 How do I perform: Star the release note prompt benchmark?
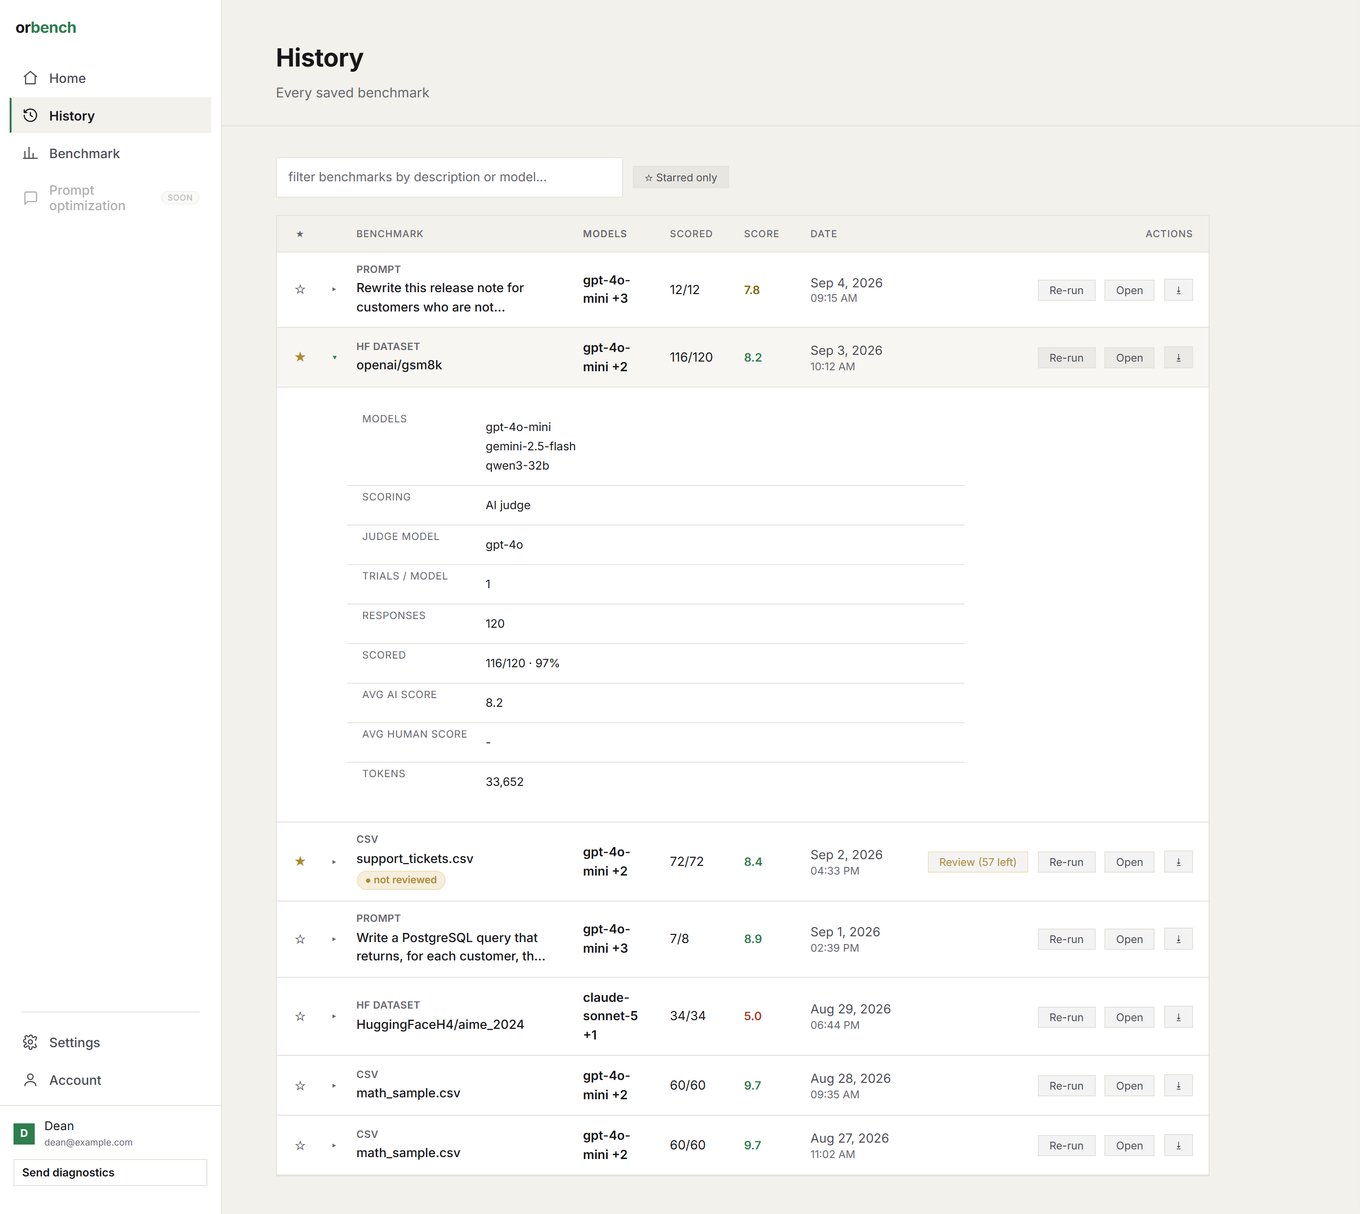point(300,289)
